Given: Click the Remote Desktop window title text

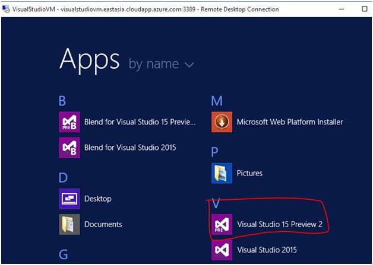Looking at the screenshot, I should tap(146, 9).
